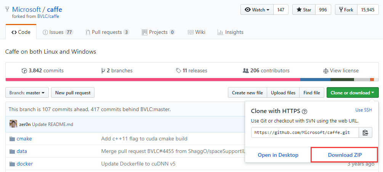Open the 206 contributors list
Screen dimensions: 383x172
266,70
